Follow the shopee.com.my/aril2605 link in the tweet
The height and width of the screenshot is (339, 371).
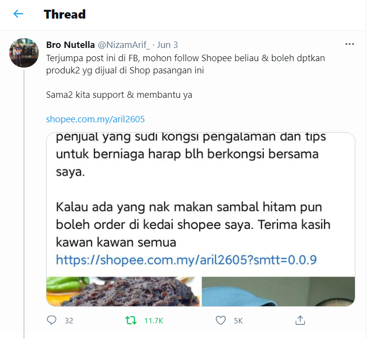pos(95,119)
